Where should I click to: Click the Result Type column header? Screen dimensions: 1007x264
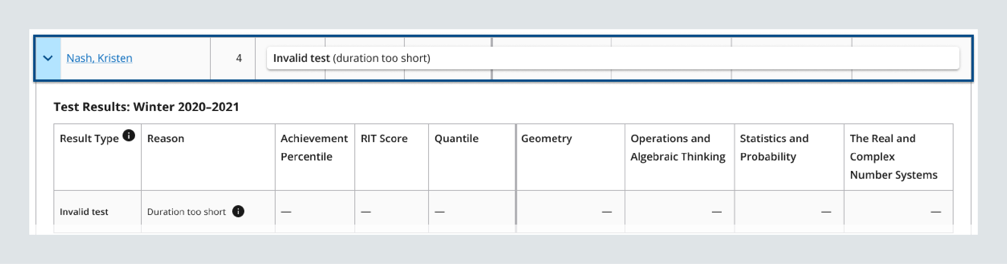coord(89,138)
